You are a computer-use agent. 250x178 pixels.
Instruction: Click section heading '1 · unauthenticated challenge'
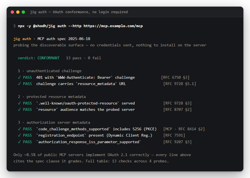[x=49, y=71]
